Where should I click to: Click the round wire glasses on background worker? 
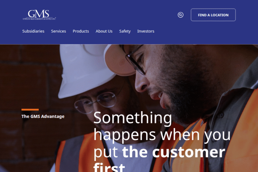[95, 102]
